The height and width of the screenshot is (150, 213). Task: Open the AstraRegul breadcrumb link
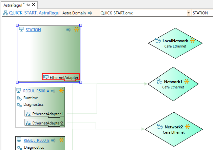tap(50, 13)
